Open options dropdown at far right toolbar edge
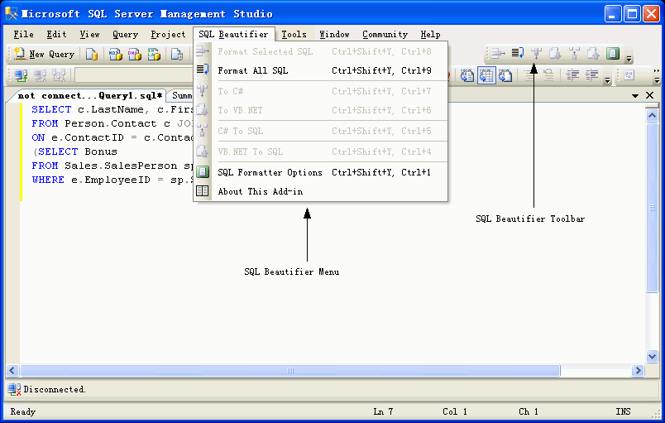Screen dimensions: 665x423 pyautogui.click(x=657, y=79)
